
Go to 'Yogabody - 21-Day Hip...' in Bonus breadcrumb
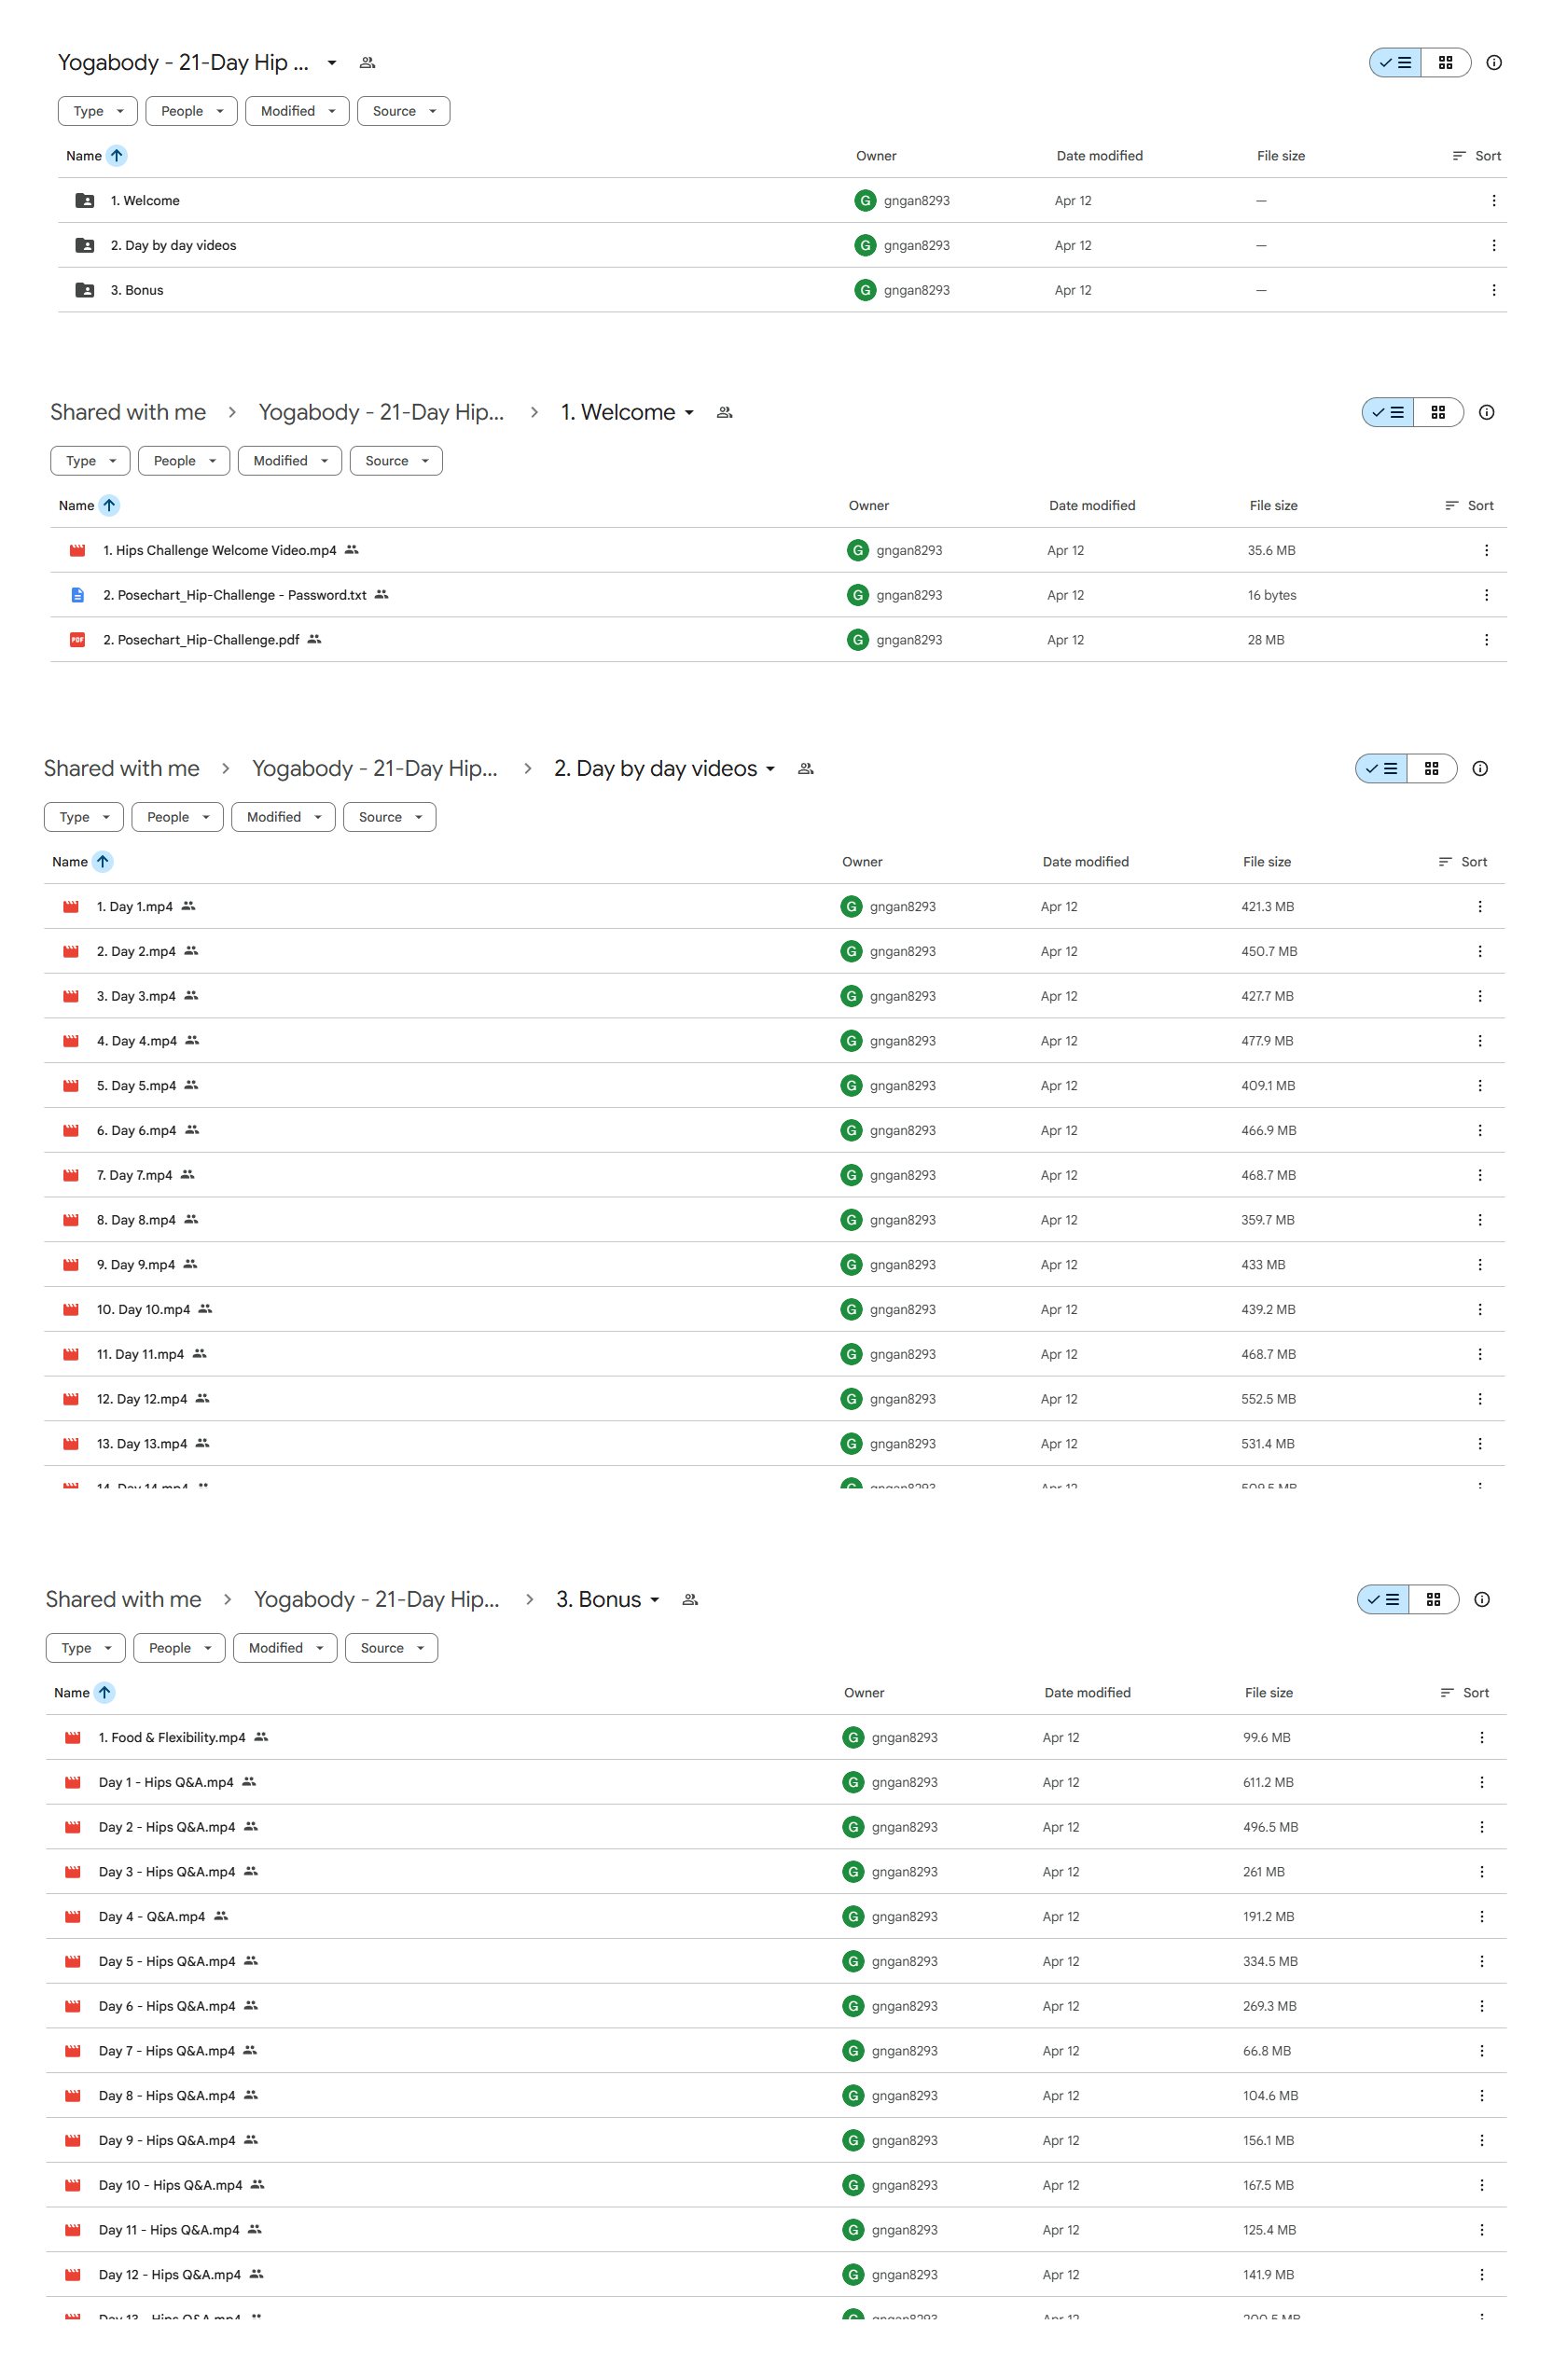tap(376, 1600)
